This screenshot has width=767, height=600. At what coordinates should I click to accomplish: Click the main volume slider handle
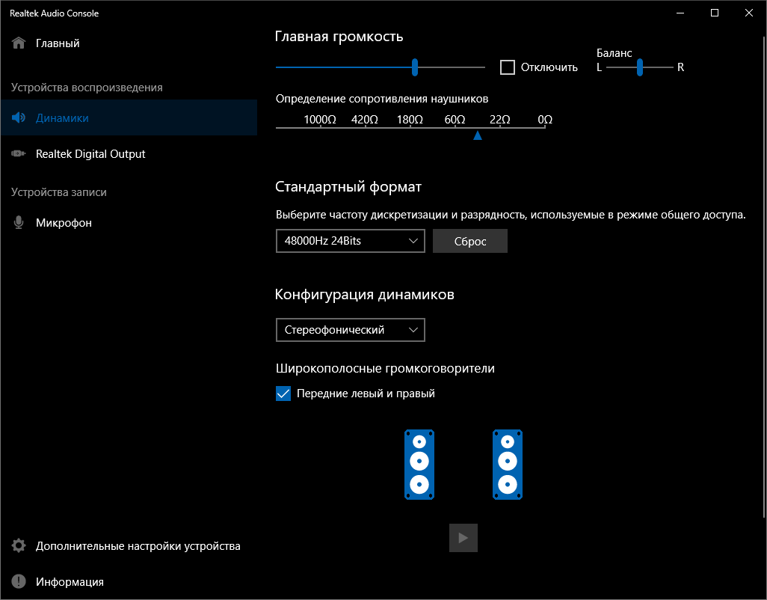tap(415, 67)
